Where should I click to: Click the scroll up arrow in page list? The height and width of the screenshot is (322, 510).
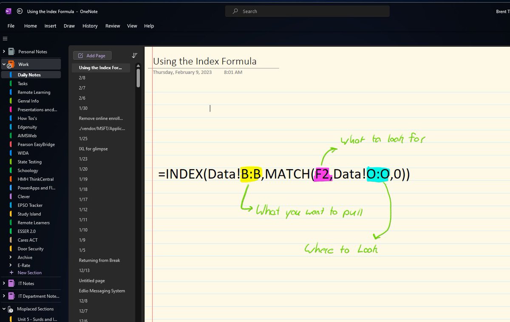(x=138, y=66)
